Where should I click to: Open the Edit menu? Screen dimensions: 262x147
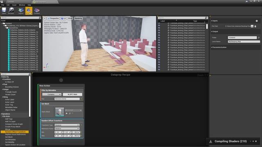click(x=8, y=5)
